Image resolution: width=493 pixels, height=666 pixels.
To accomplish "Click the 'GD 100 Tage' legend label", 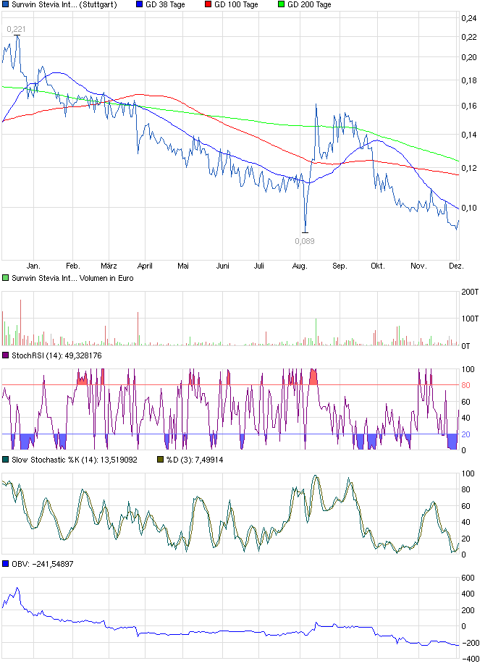I will pos(236,4).
